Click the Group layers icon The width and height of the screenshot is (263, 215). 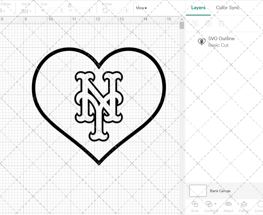click(195, 23)
